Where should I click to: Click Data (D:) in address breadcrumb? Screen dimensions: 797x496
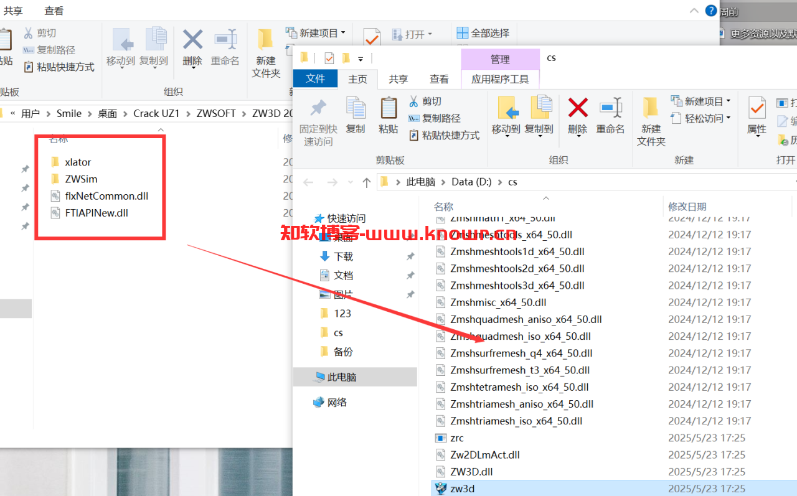tap(471, 182)
